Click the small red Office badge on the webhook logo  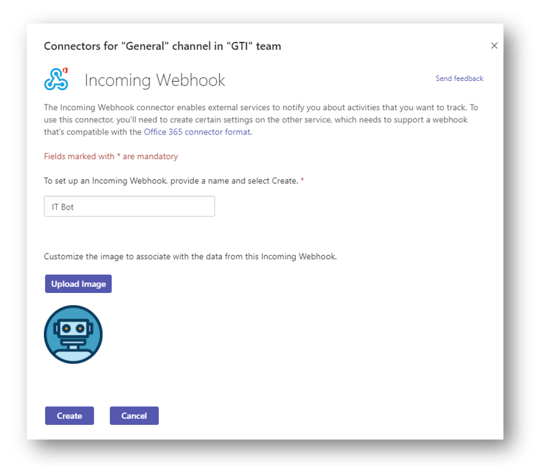(65, 70)
